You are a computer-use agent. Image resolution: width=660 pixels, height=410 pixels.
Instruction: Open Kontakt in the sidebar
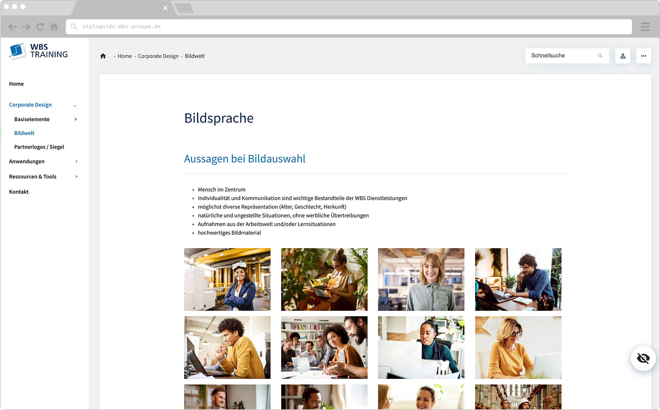click(19, 192)
